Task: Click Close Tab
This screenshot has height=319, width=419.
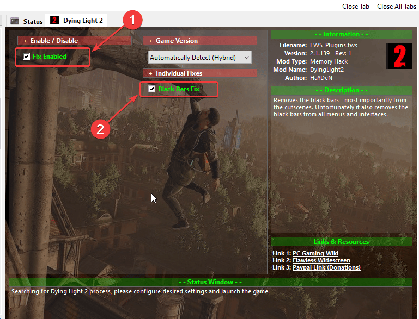Action: point(355,7)
